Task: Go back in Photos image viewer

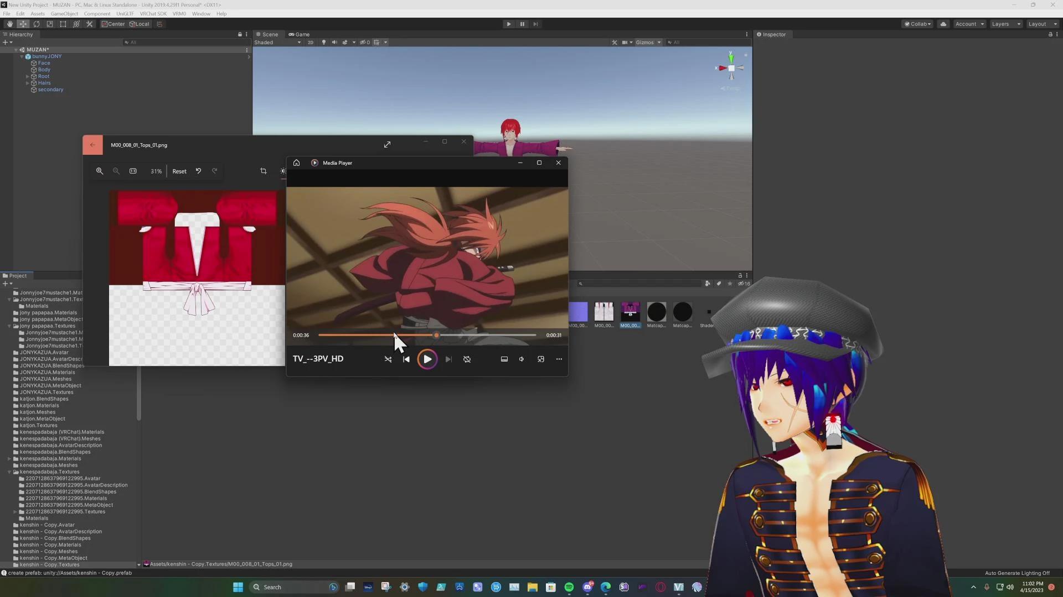Action: click(92, 145)
